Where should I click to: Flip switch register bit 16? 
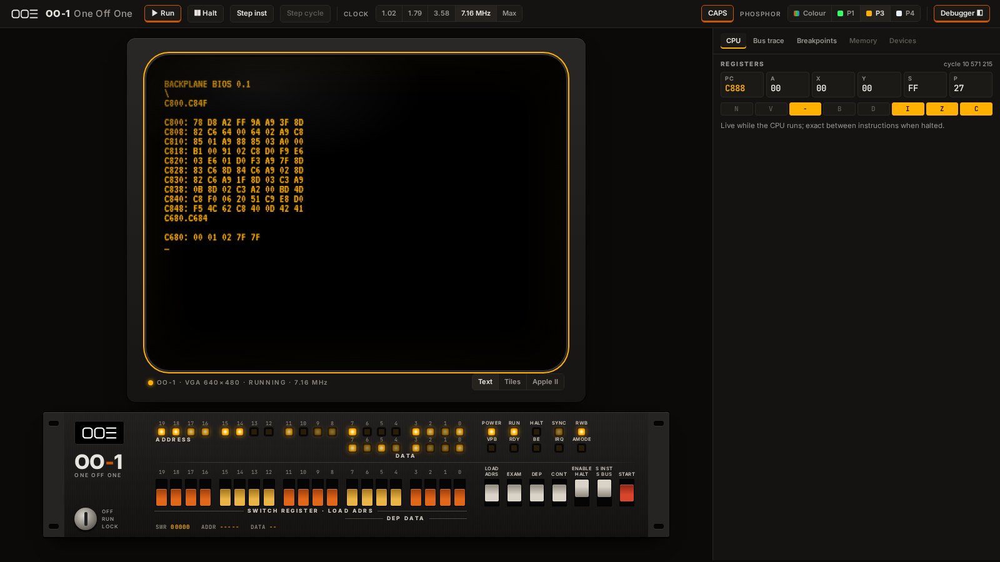click(x=205, y=493)
